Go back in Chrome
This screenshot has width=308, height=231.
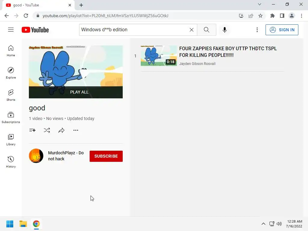[x=7, y=16]
